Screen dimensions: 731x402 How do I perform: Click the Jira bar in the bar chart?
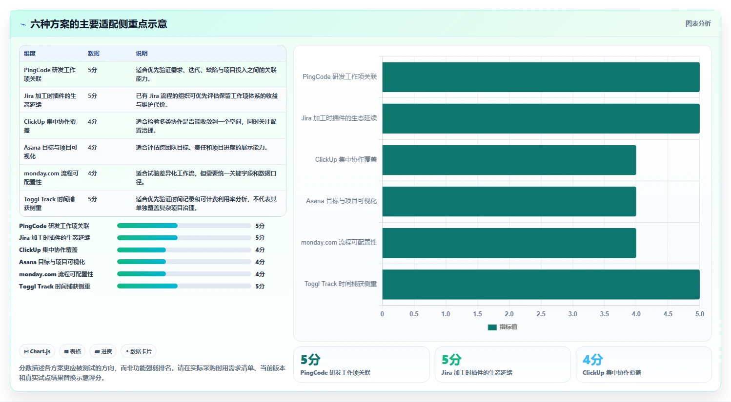pyautogui.click(x=541, y=118)
